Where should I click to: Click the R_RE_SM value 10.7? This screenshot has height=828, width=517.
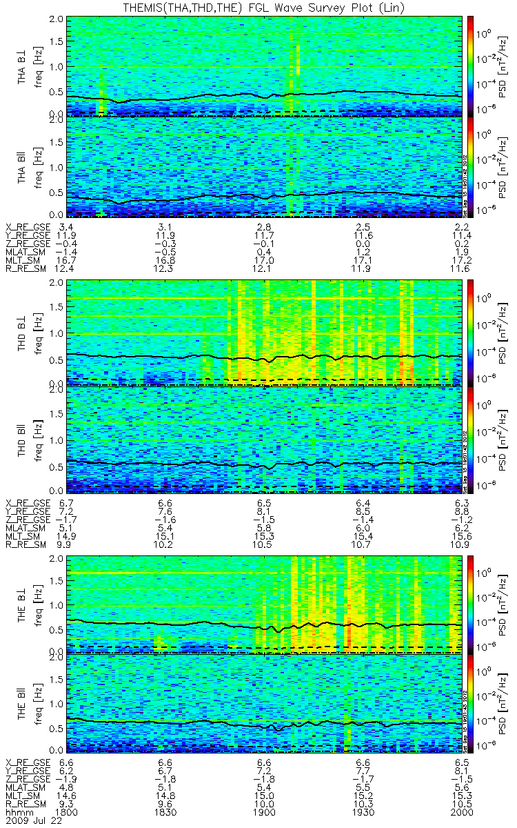363,544
